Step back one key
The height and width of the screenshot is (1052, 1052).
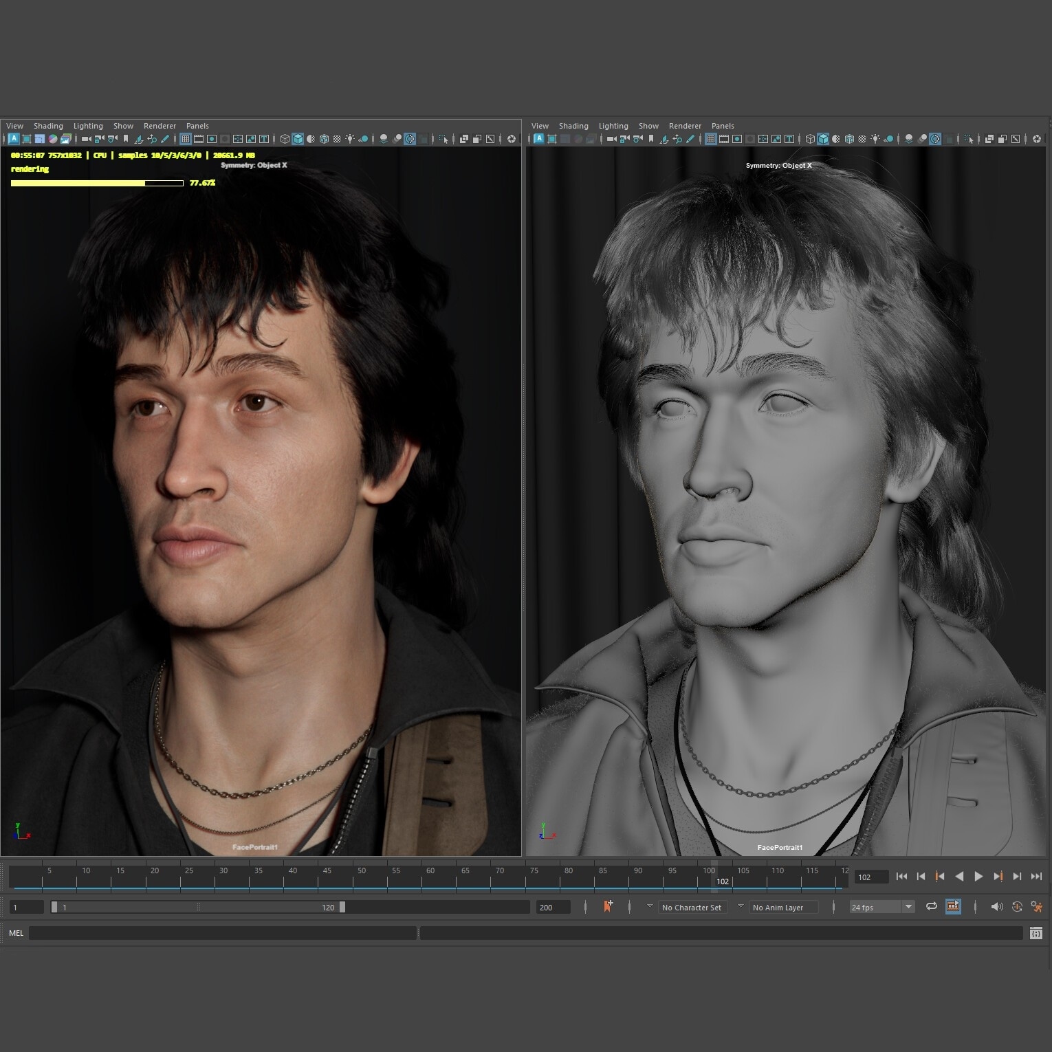coord(940,877)
